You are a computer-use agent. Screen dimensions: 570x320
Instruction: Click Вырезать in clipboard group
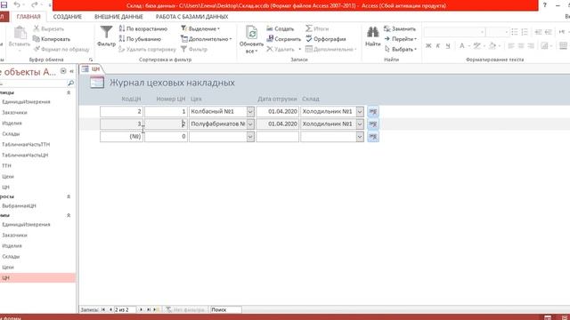tap(49, 28)
